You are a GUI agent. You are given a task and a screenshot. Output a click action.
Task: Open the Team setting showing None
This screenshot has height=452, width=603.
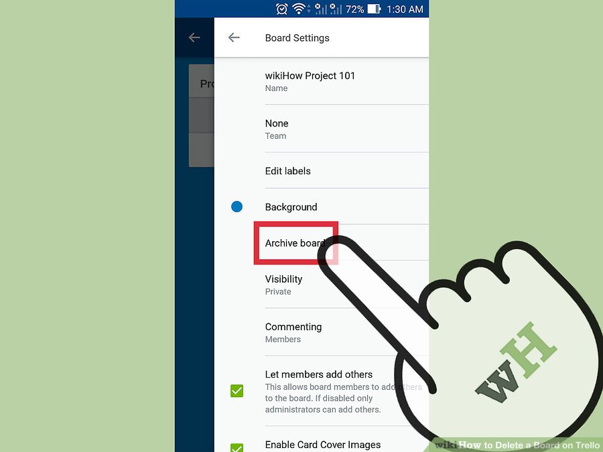tap(322, 129)
